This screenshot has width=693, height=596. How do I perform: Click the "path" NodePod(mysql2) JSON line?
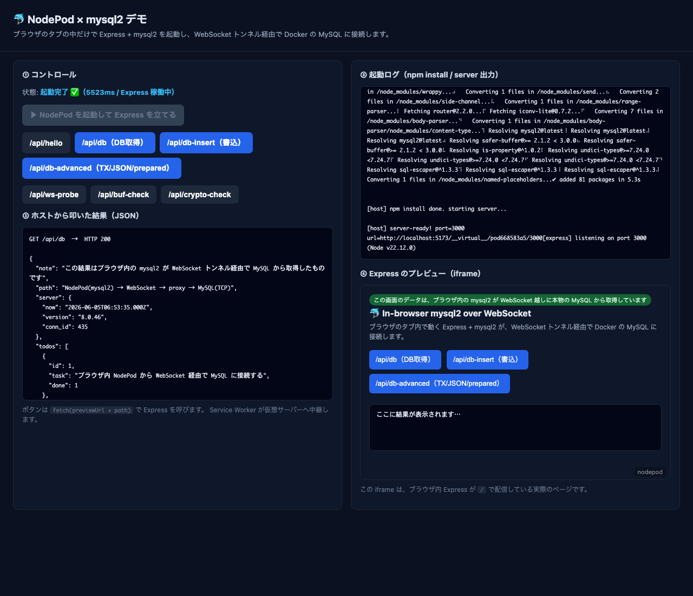point(136,288)
